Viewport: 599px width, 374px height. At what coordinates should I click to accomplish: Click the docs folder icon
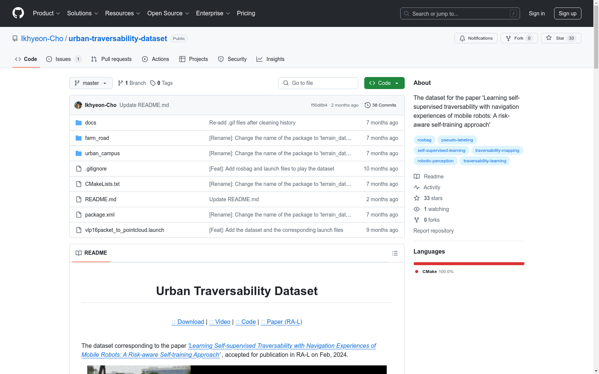79,123
